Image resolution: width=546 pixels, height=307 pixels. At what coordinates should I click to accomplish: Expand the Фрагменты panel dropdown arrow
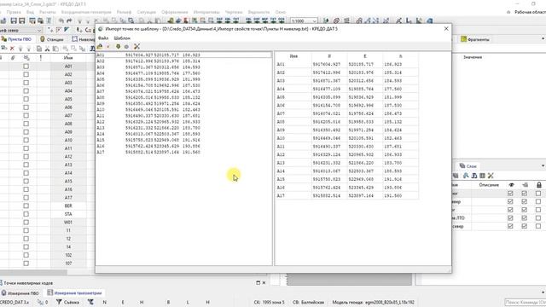point(543,39)
